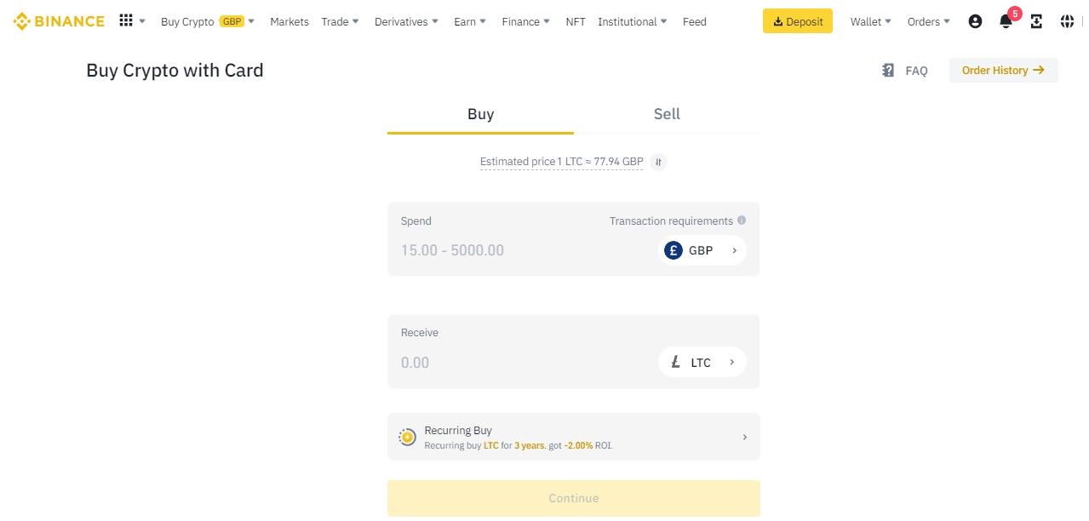Open the user profile icon

[x=976, y=21]
